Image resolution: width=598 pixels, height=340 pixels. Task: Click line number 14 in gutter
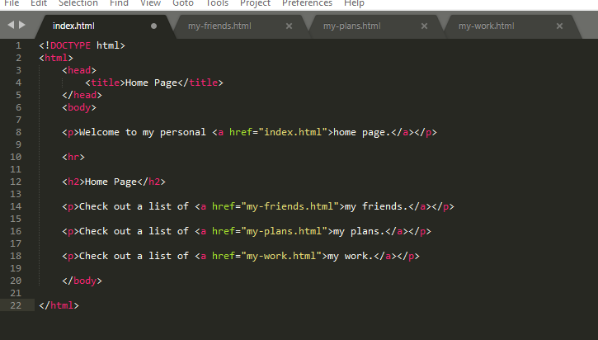(16, 206)
